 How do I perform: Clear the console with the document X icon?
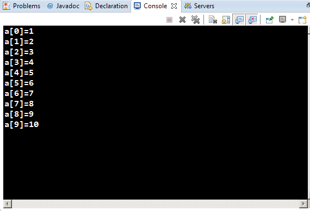tap(213, 20)
